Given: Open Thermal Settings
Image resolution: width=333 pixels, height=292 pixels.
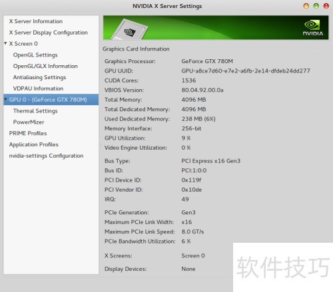Looking at the screenshot, I should tap(35, 111).
